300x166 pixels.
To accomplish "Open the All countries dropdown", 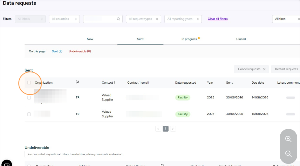I will click(x=64, y=19).
